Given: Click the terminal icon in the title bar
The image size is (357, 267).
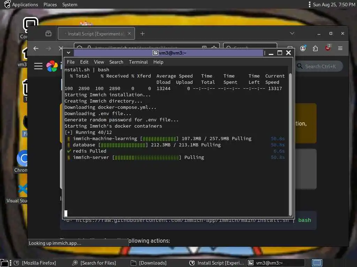Looking at the screenshot, I should (x=155, y=53).
